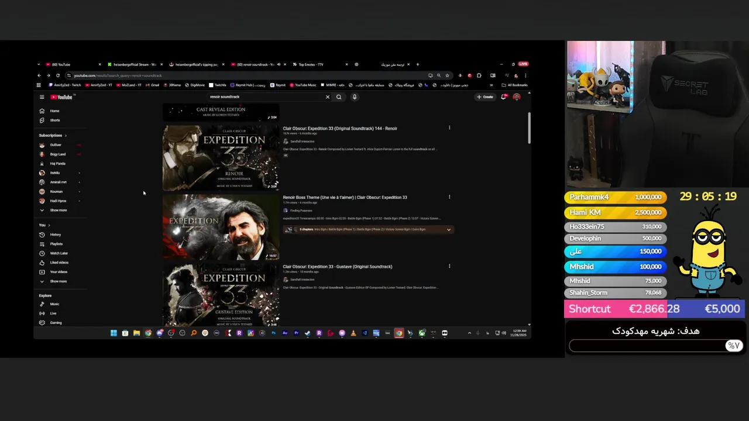Click the Gustave Edition video thumbnail

pyautogui.click(x=221, y=295)
